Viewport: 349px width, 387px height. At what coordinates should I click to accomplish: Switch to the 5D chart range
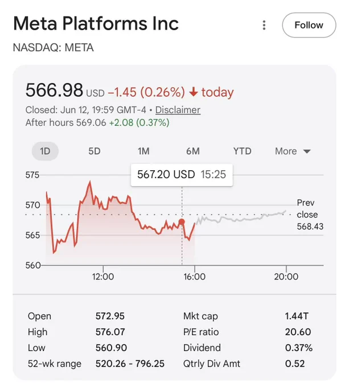pos(95,151)
